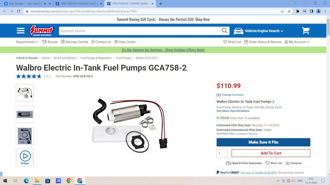Bookmark this page with star icon
Viewport: 330px width, 185px height.
[289, 11]
